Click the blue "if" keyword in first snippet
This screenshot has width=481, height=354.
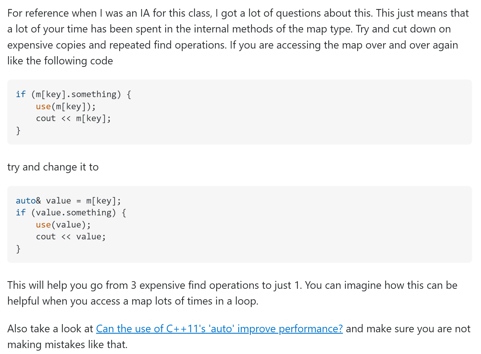click(x=21, y=94)
